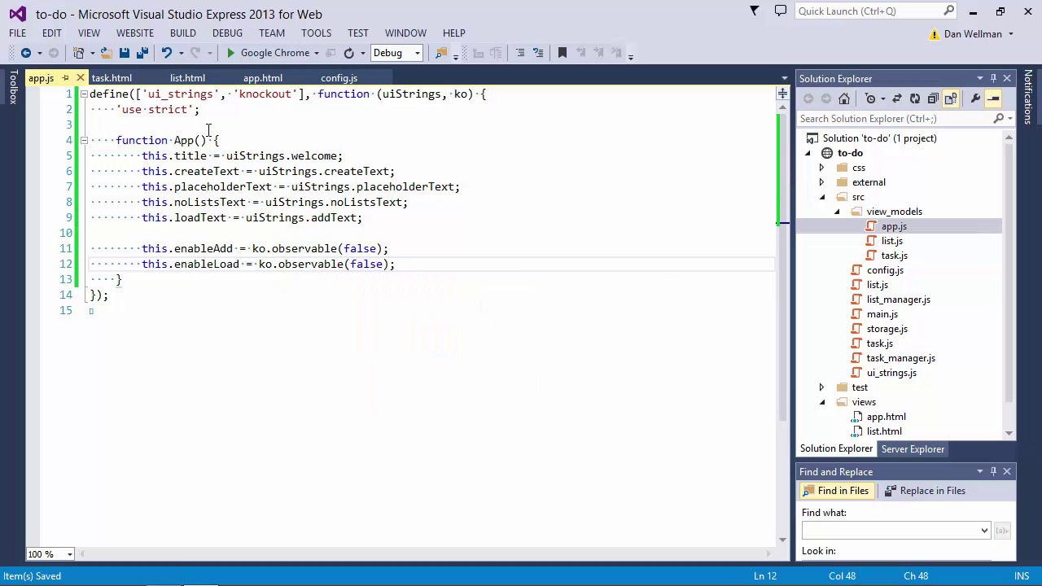
Task: Open the Debug configuration dropdown
Action: pos(417,53)
